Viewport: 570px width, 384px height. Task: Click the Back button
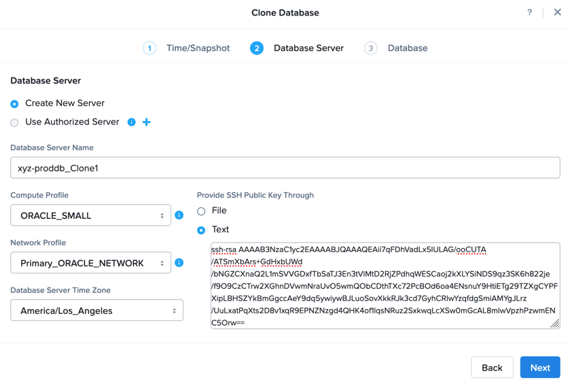point(492,368)
